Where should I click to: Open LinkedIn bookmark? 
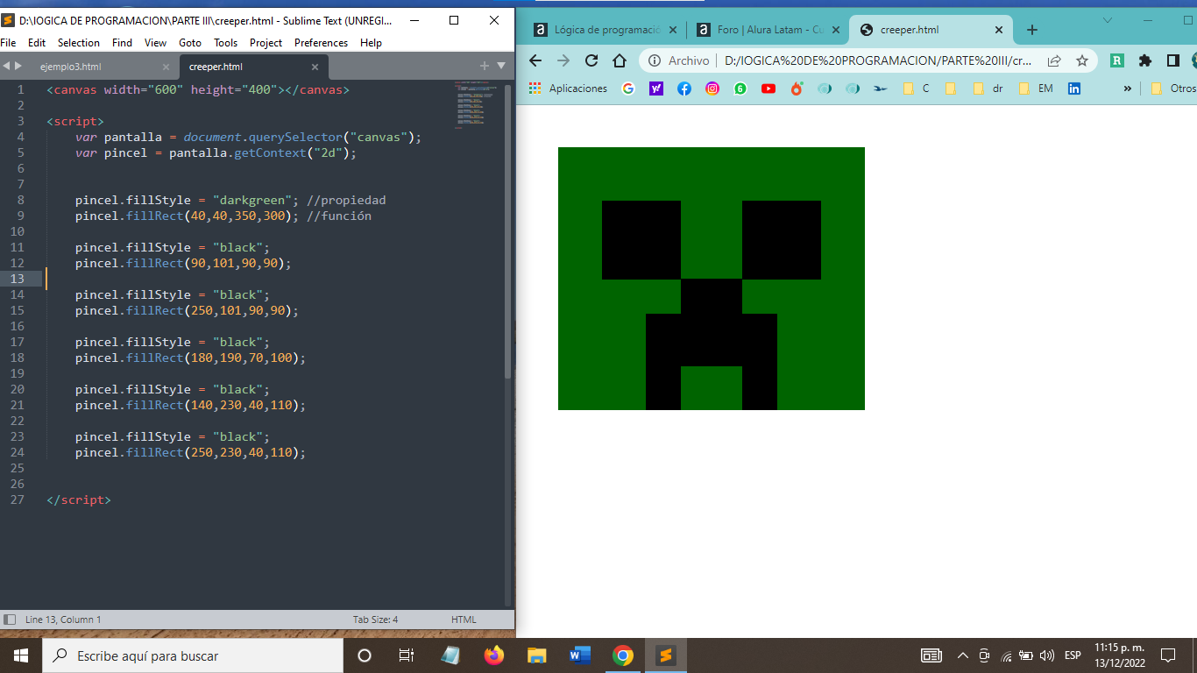tap(1074, 89)
